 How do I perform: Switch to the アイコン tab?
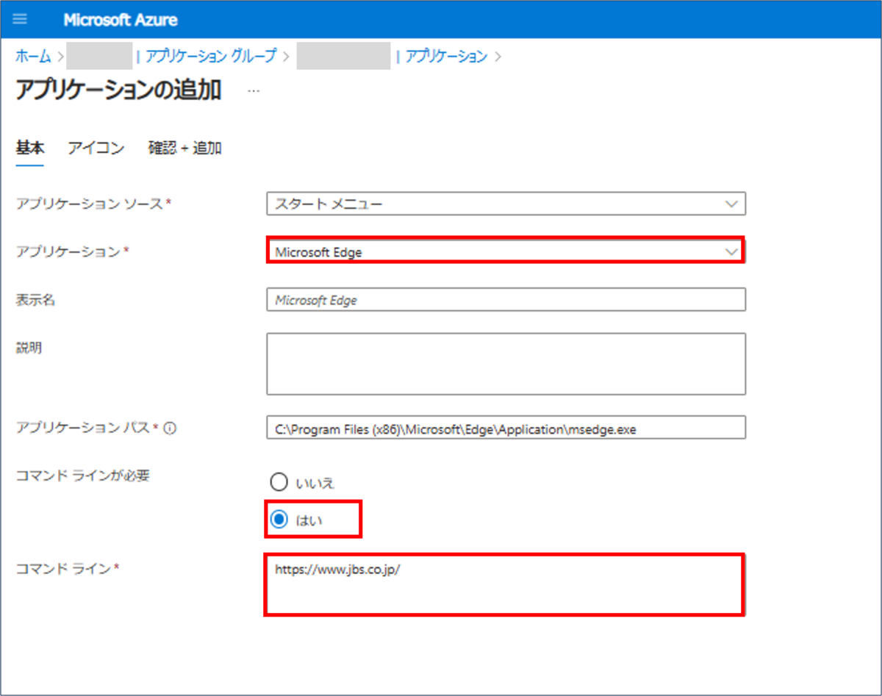tap(96, 148)
